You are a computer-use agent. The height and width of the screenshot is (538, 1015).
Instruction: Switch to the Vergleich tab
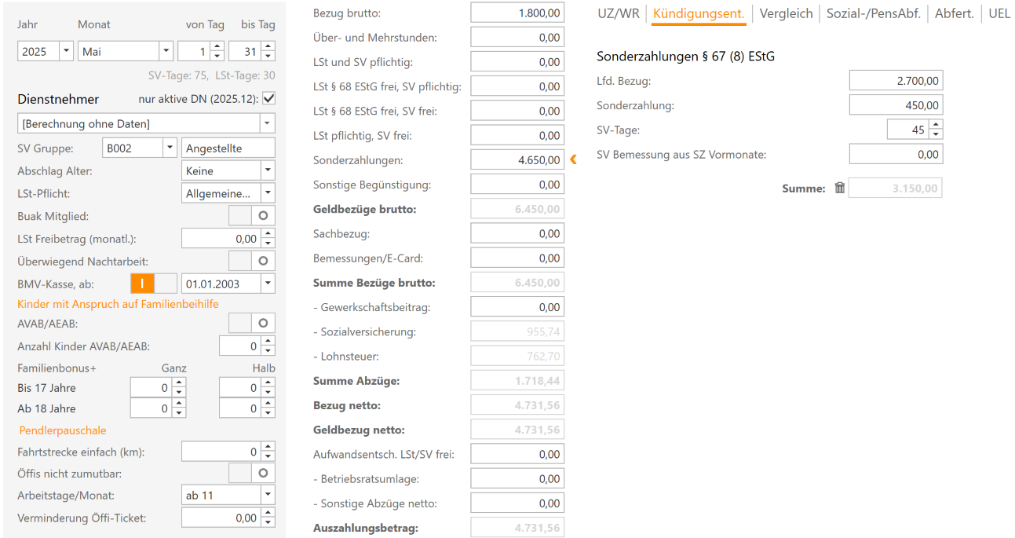(786, 13)
